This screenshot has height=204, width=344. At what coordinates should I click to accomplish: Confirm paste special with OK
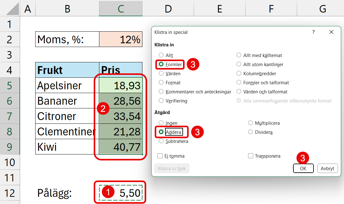[303, 168]
